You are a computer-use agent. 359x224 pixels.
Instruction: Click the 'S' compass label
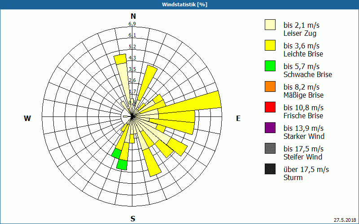tap(133, 219)
